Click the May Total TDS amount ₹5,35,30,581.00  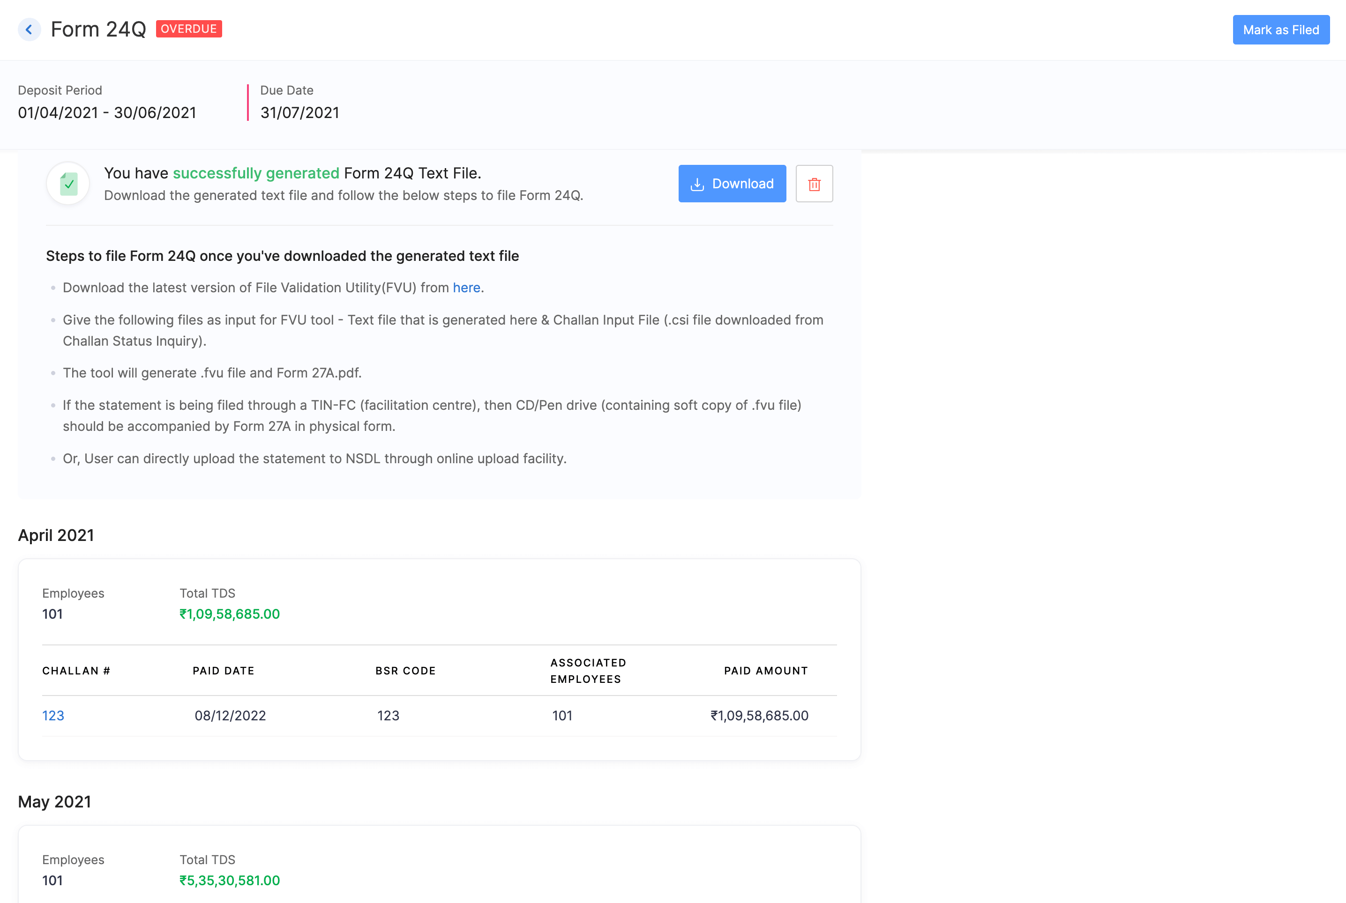(x=229, y=881)
